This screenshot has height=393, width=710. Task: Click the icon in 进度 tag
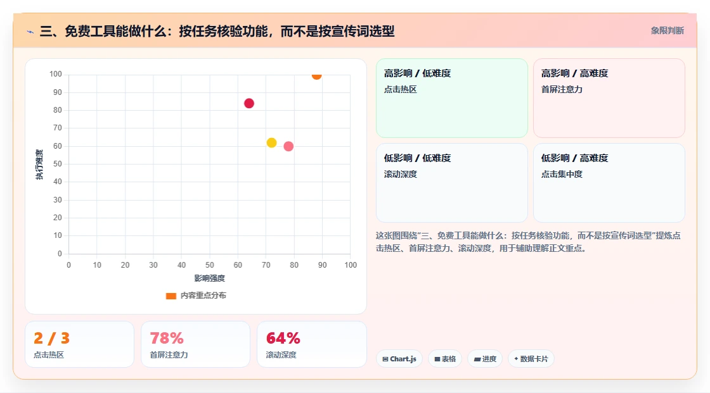click(477, 359)
